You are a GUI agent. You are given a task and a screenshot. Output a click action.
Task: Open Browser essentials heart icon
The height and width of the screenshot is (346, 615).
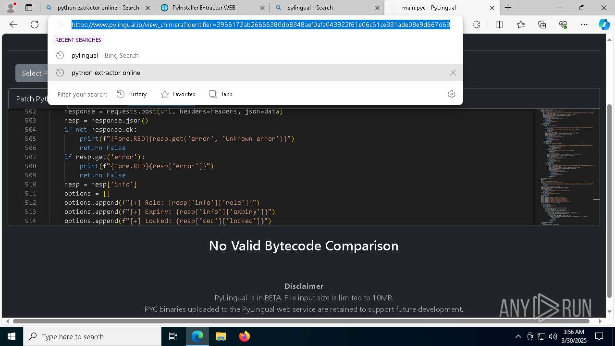click(x=563, y=25)
